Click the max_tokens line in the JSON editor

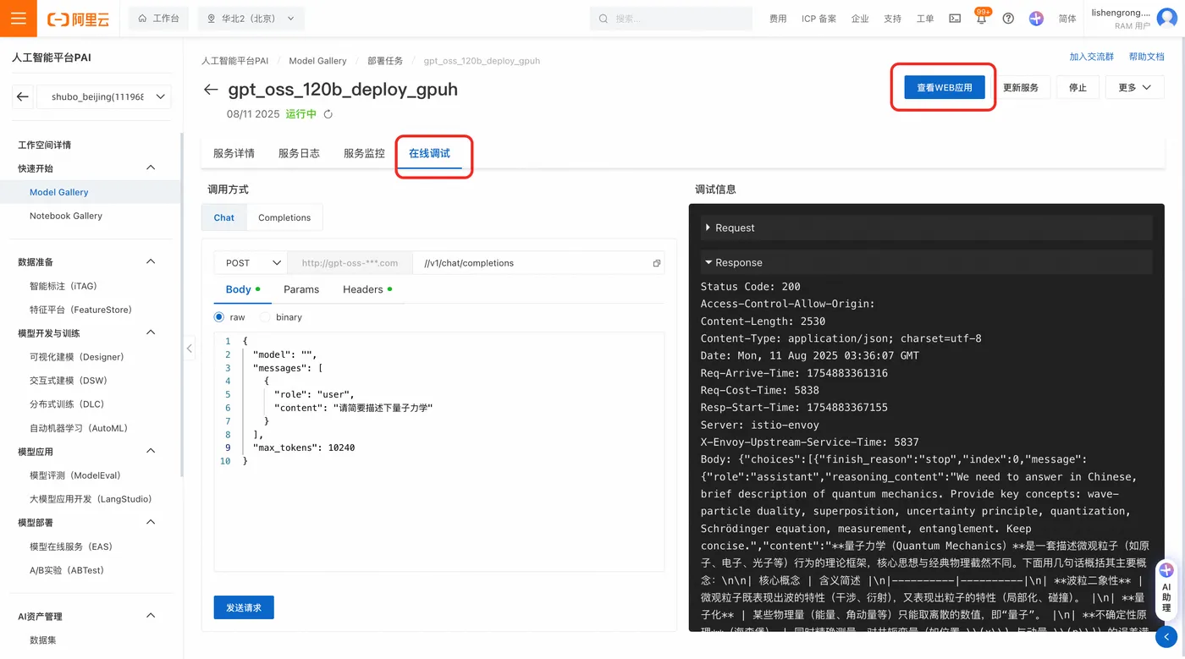304,448
